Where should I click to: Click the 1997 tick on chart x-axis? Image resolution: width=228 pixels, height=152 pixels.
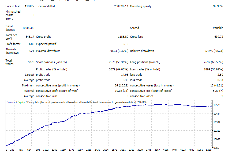pos(80,150)
